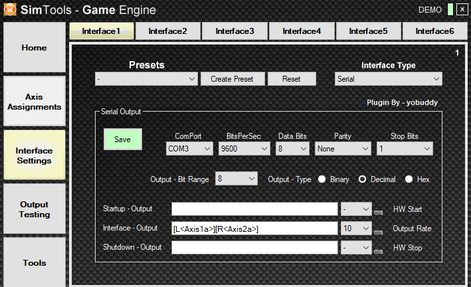Close the Game Engine window
Screen dimensions: 471x287
(x=462, y=9)
